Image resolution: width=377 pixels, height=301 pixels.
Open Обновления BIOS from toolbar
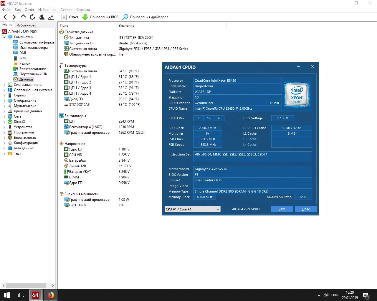[x=100, y=17]
